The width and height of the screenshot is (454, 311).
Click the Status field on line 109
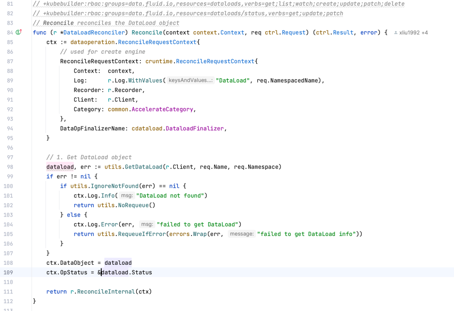pos(141,273)
